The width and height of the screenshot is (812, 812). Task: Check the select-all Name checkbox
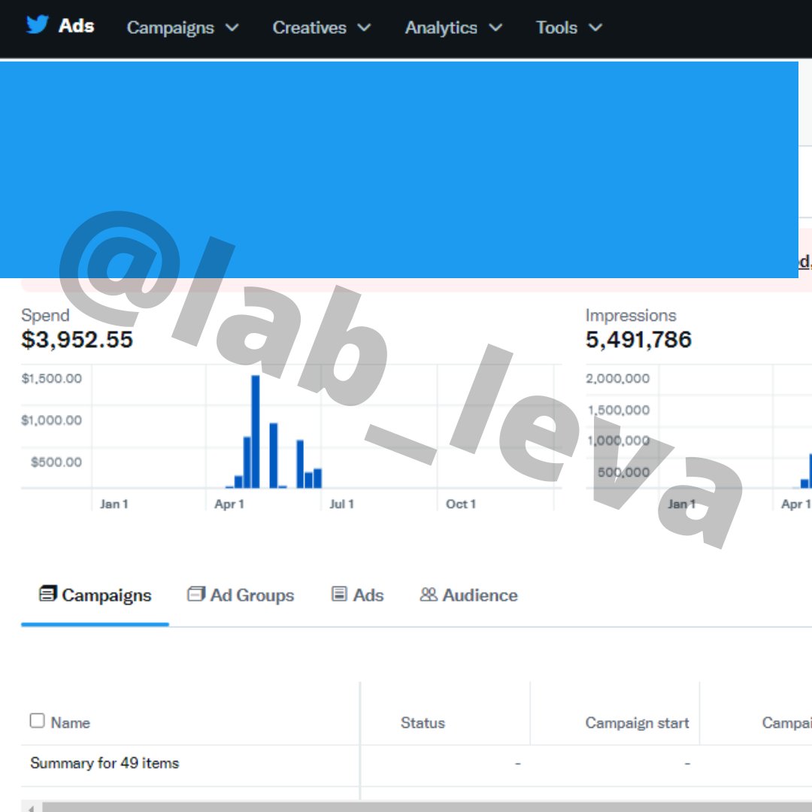click(38, 720)
